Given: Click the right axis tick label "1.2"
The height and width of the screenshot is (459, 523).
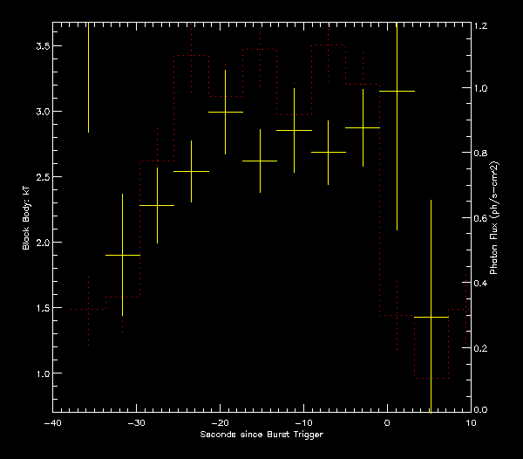Looking at the screenshot, I should click(481, 26).
